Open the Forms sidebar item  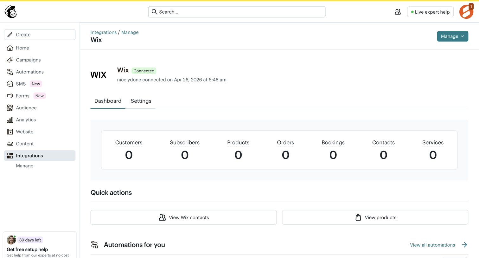click(40, 96)
